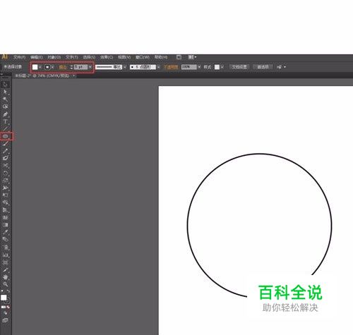
Task: Open the 选择(S) menu
Action: click(x=89, y=57)
